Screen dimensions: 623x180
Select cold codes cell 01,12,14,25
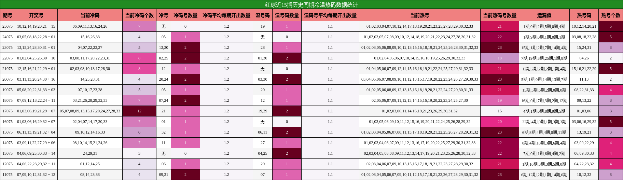tap(90, 164)
